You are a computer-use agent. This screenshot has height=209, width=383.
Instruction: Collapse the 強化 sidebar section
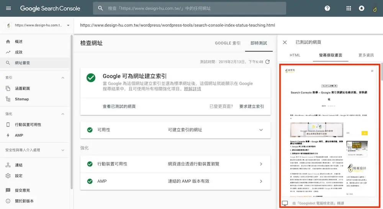(x=63, y=114)
